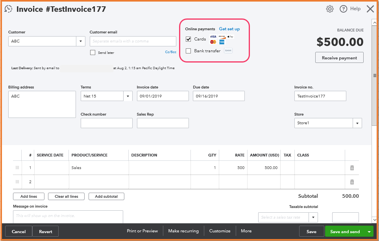This screenshot has height=241, width=379.
Task: Click the scrollbar up arrow
Action: tap(375, 23)
